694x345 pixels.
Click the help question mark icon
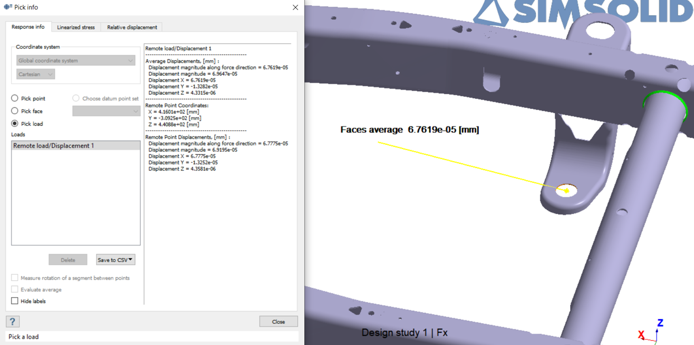tap(13, 321)
